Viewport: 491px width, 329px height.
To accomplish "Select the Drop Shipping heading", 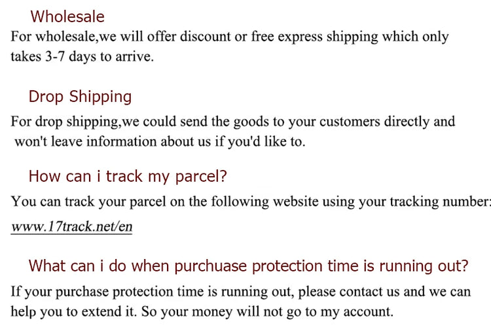I will [x=80, y=97].
